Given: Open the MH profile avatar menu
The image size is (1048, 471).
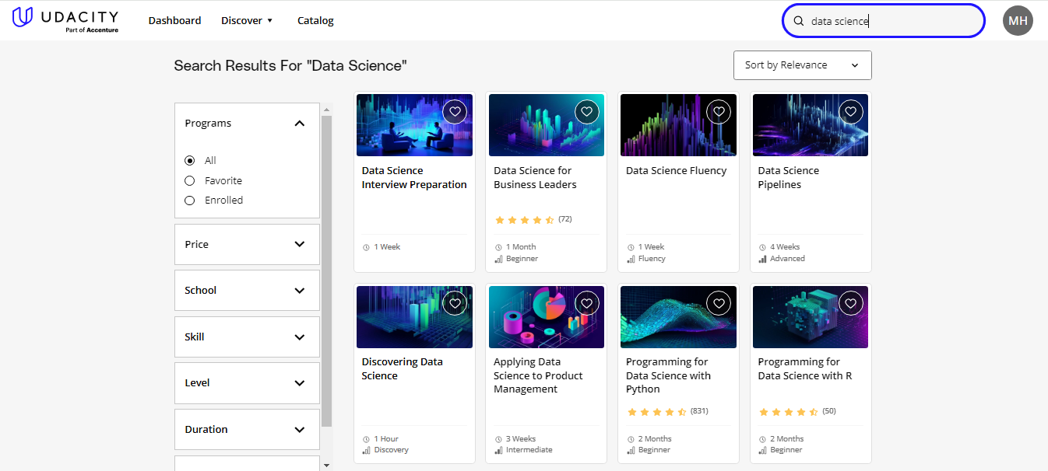Looking at the screenshot, I should tap(1018, 20).
